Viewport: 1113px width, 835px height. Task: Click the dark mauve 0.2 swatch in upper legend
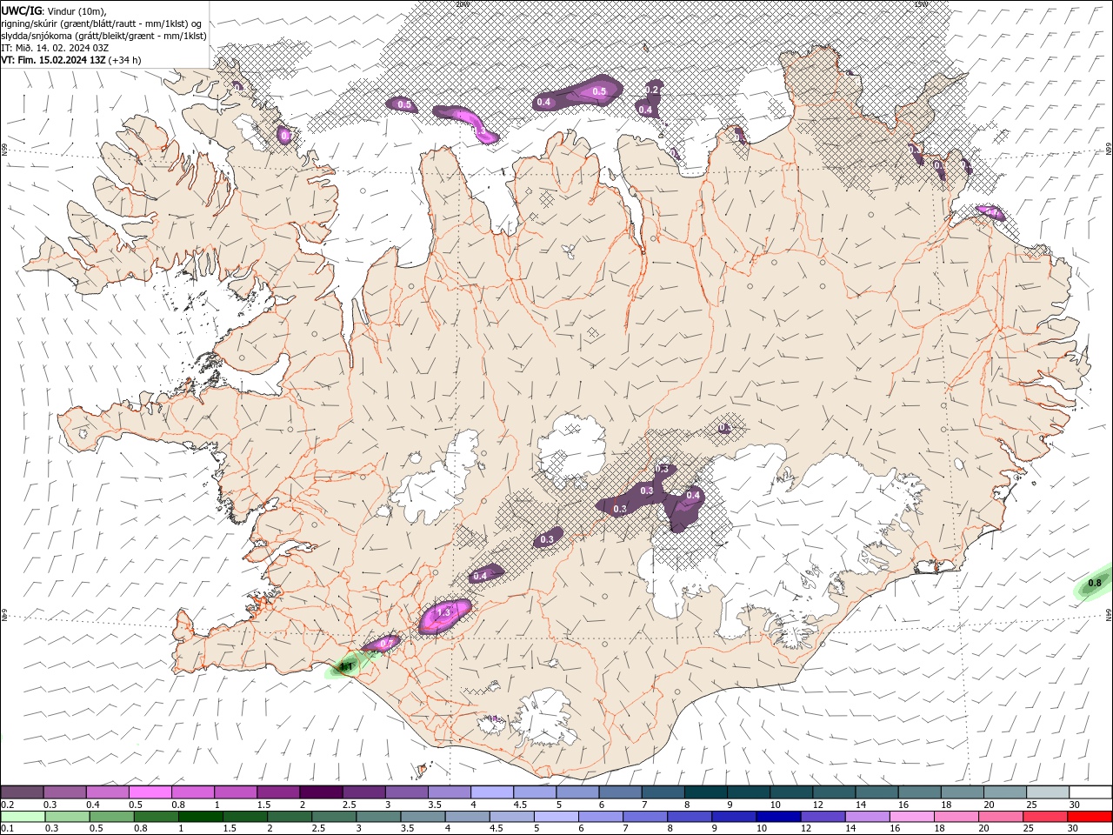click(22, 792)
